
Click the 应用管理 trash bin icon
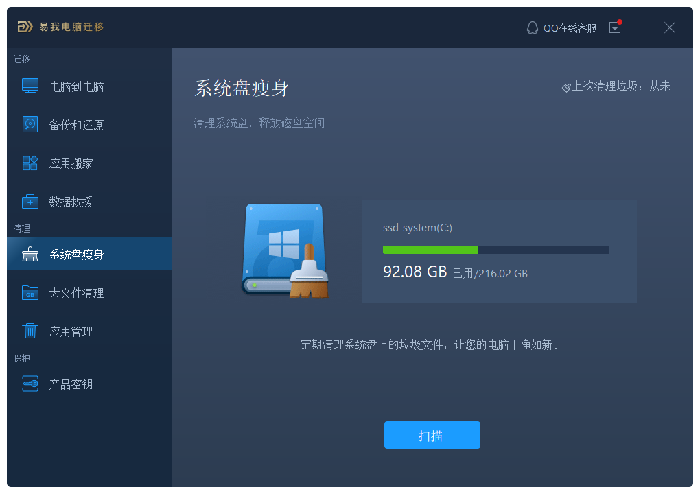pyautogui.click(x=30, y=331)
